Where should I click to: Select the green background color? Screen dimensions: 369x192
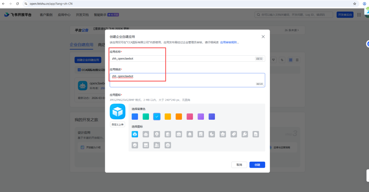click(x=146, y=117)
